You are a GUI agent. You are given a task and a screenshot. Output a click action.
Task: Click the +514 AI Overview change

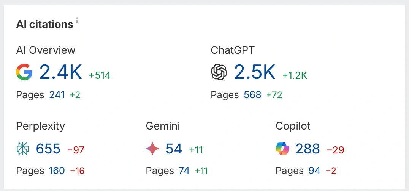click(100, 76)
